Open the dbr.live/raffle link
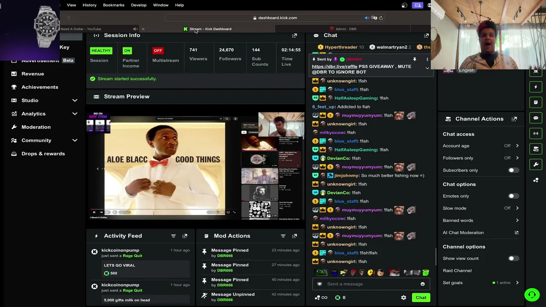The image size is (546, 307). pos(334,67)
